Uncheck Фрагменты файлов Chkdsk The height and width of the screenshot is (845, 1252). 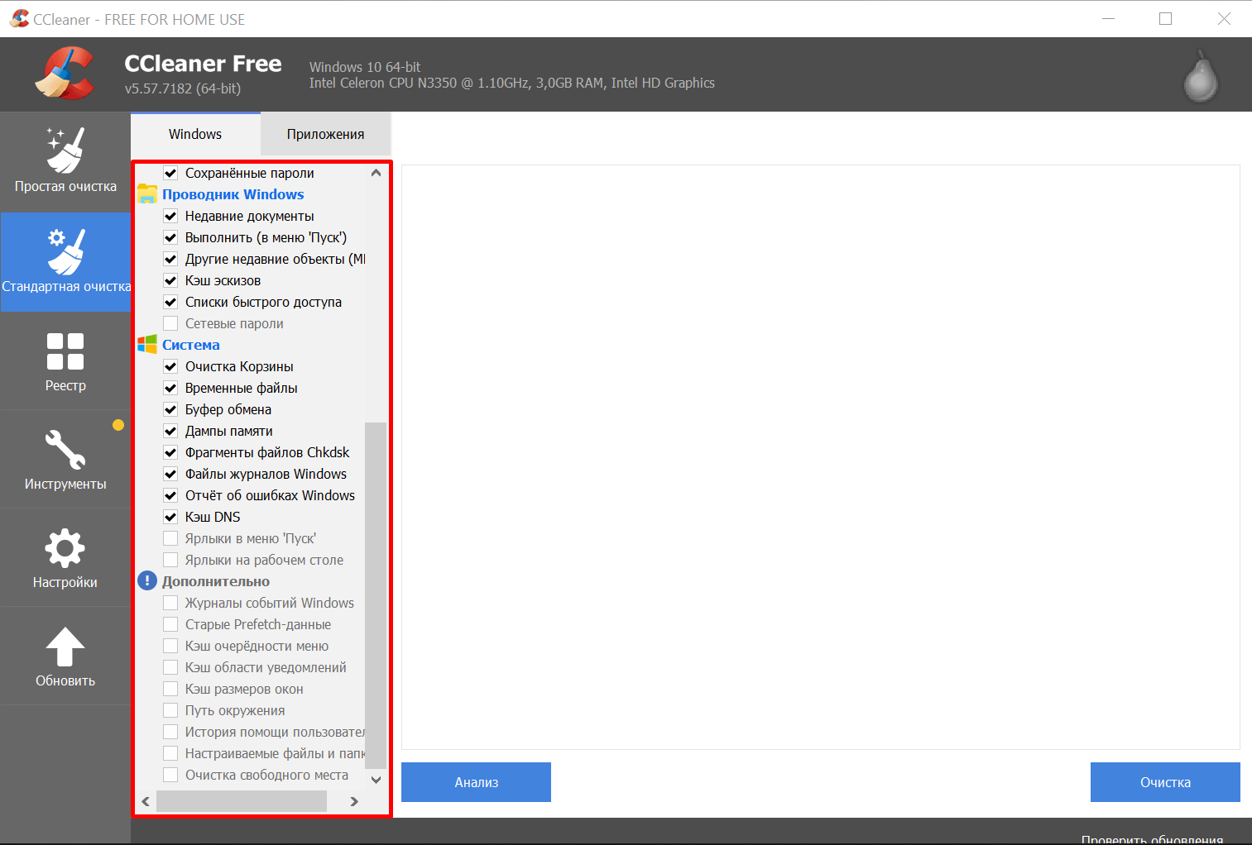click(x=170, y=452)
